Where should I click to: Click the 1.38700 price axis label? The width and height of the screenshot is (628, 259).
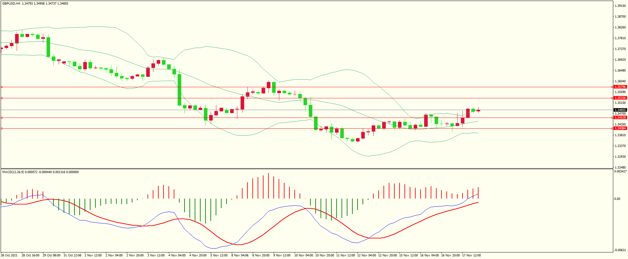click(x=620, y=17)
